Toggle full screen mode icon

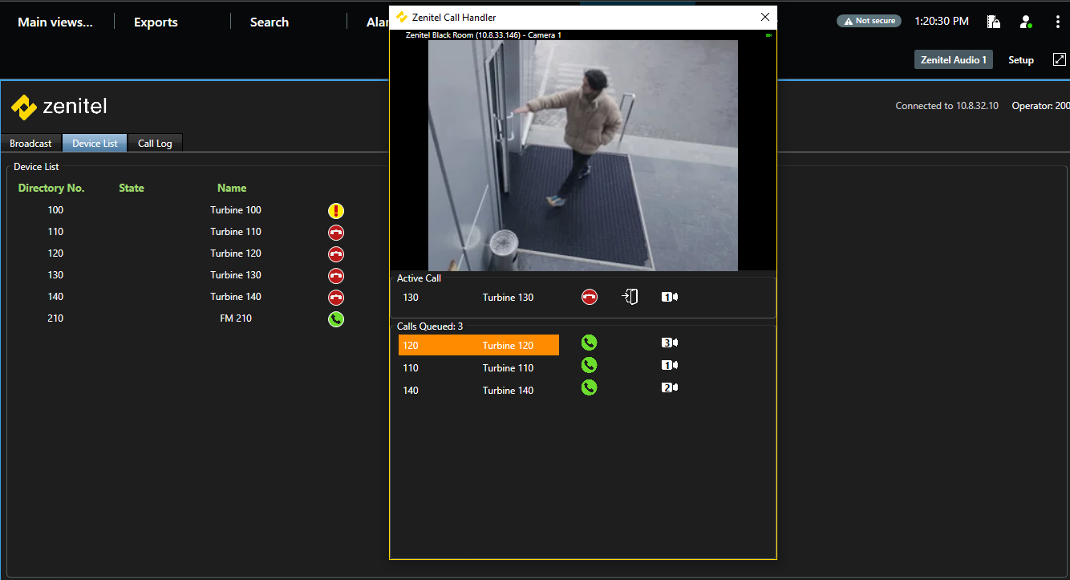(x=1059, y=59)
